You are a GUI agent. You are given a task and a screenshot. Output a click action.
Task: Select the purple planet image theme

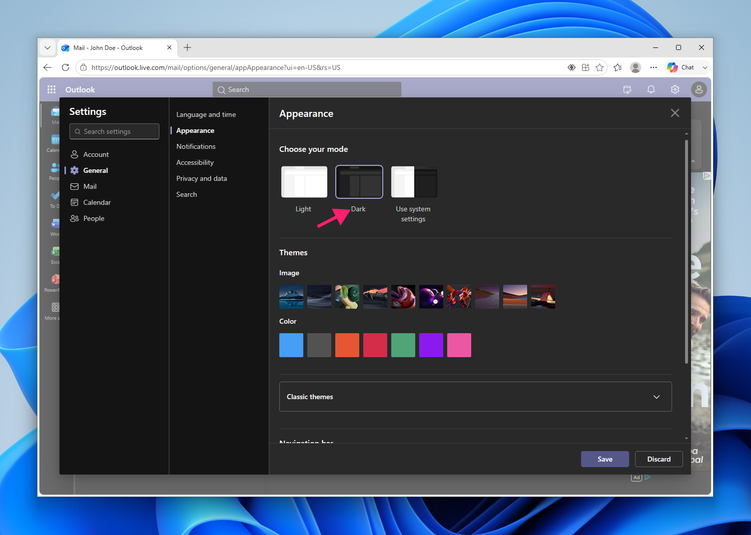431,297
